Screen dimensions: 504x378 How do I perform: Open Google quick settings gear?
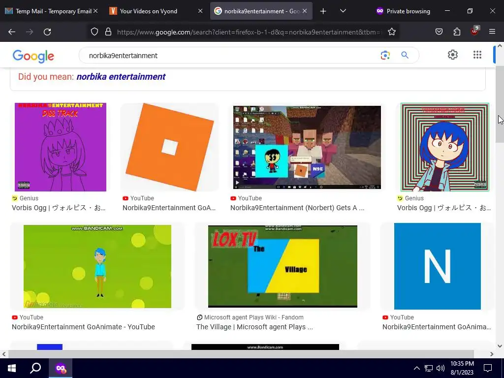pos(453,55)
